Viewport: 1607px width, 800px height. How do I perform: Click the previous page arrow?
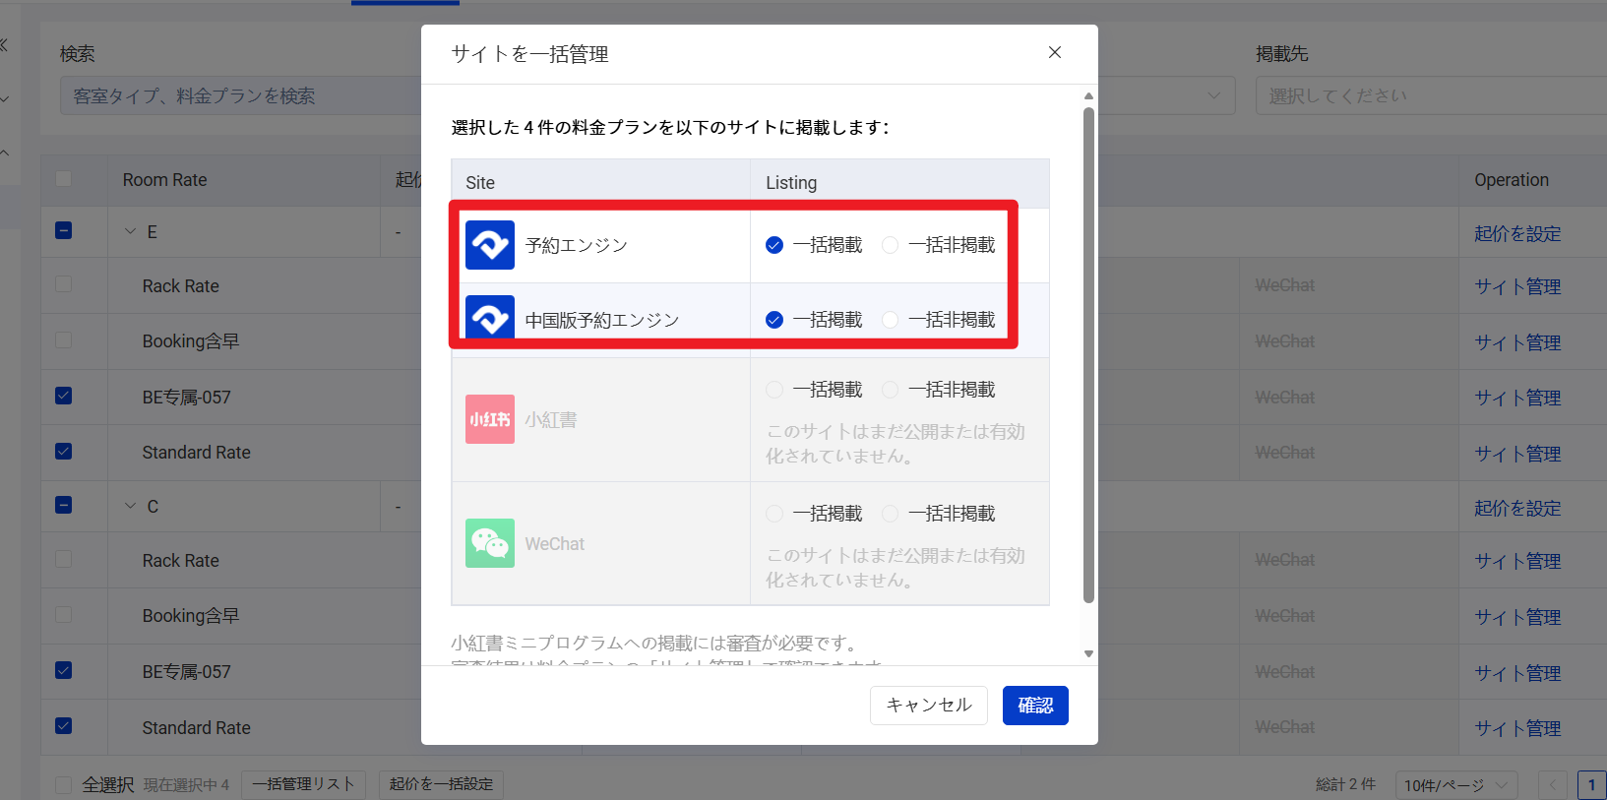(1553, 785)
